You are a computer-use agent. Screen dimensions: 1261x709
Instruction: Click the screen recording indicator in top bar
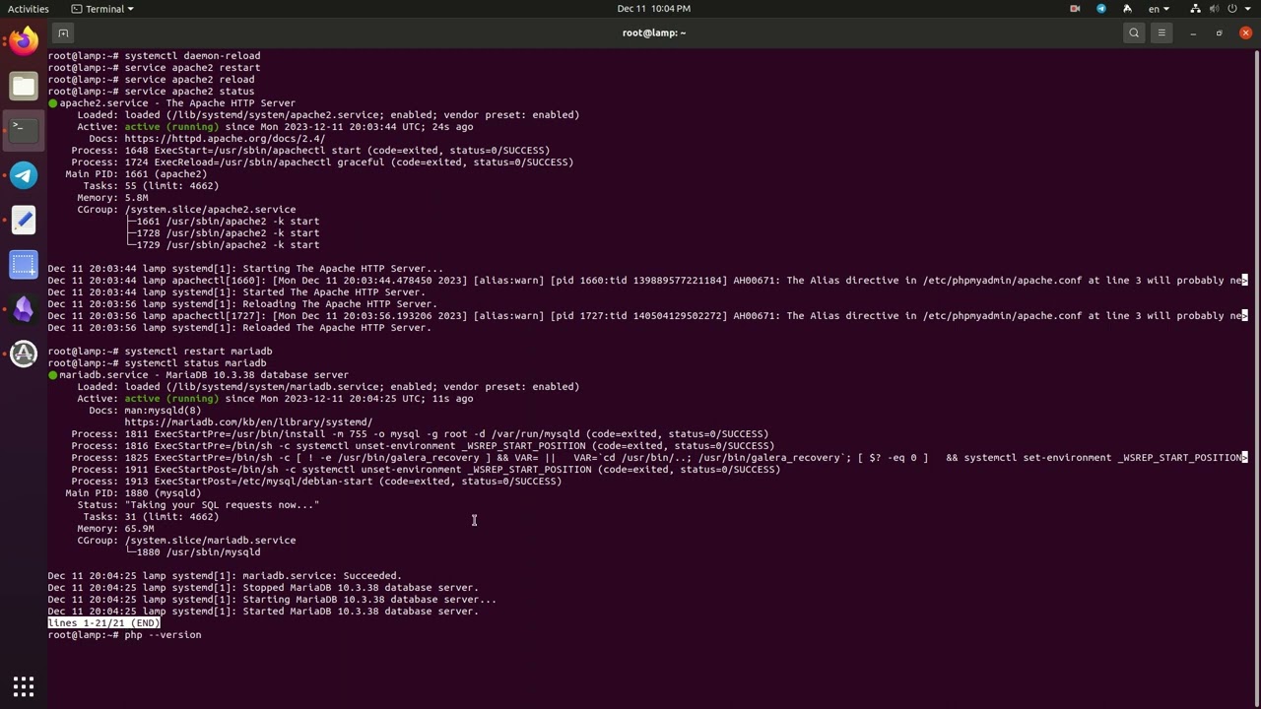pos(1075,8)
